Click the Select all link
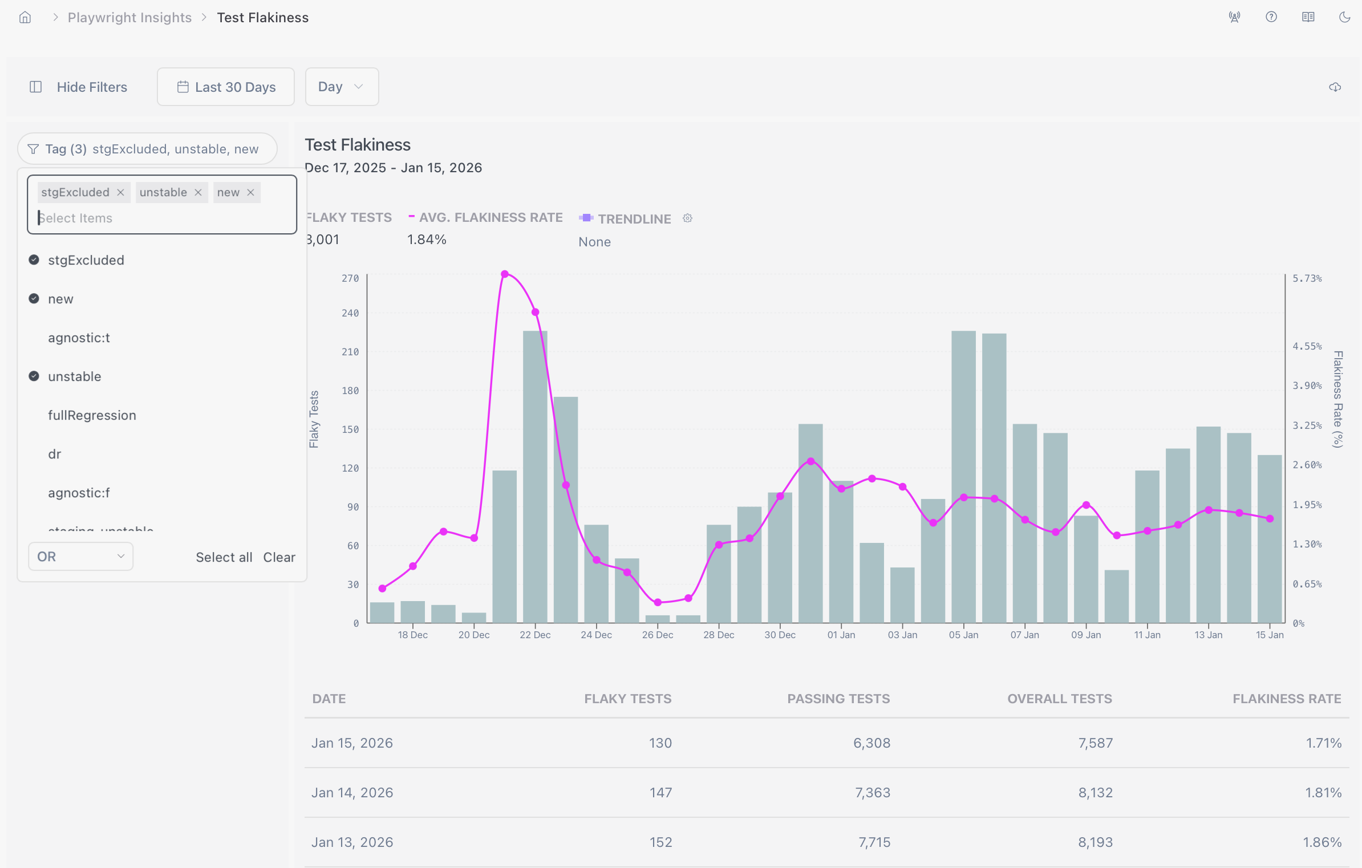1362x868 pixels. [x=224, y=558]
